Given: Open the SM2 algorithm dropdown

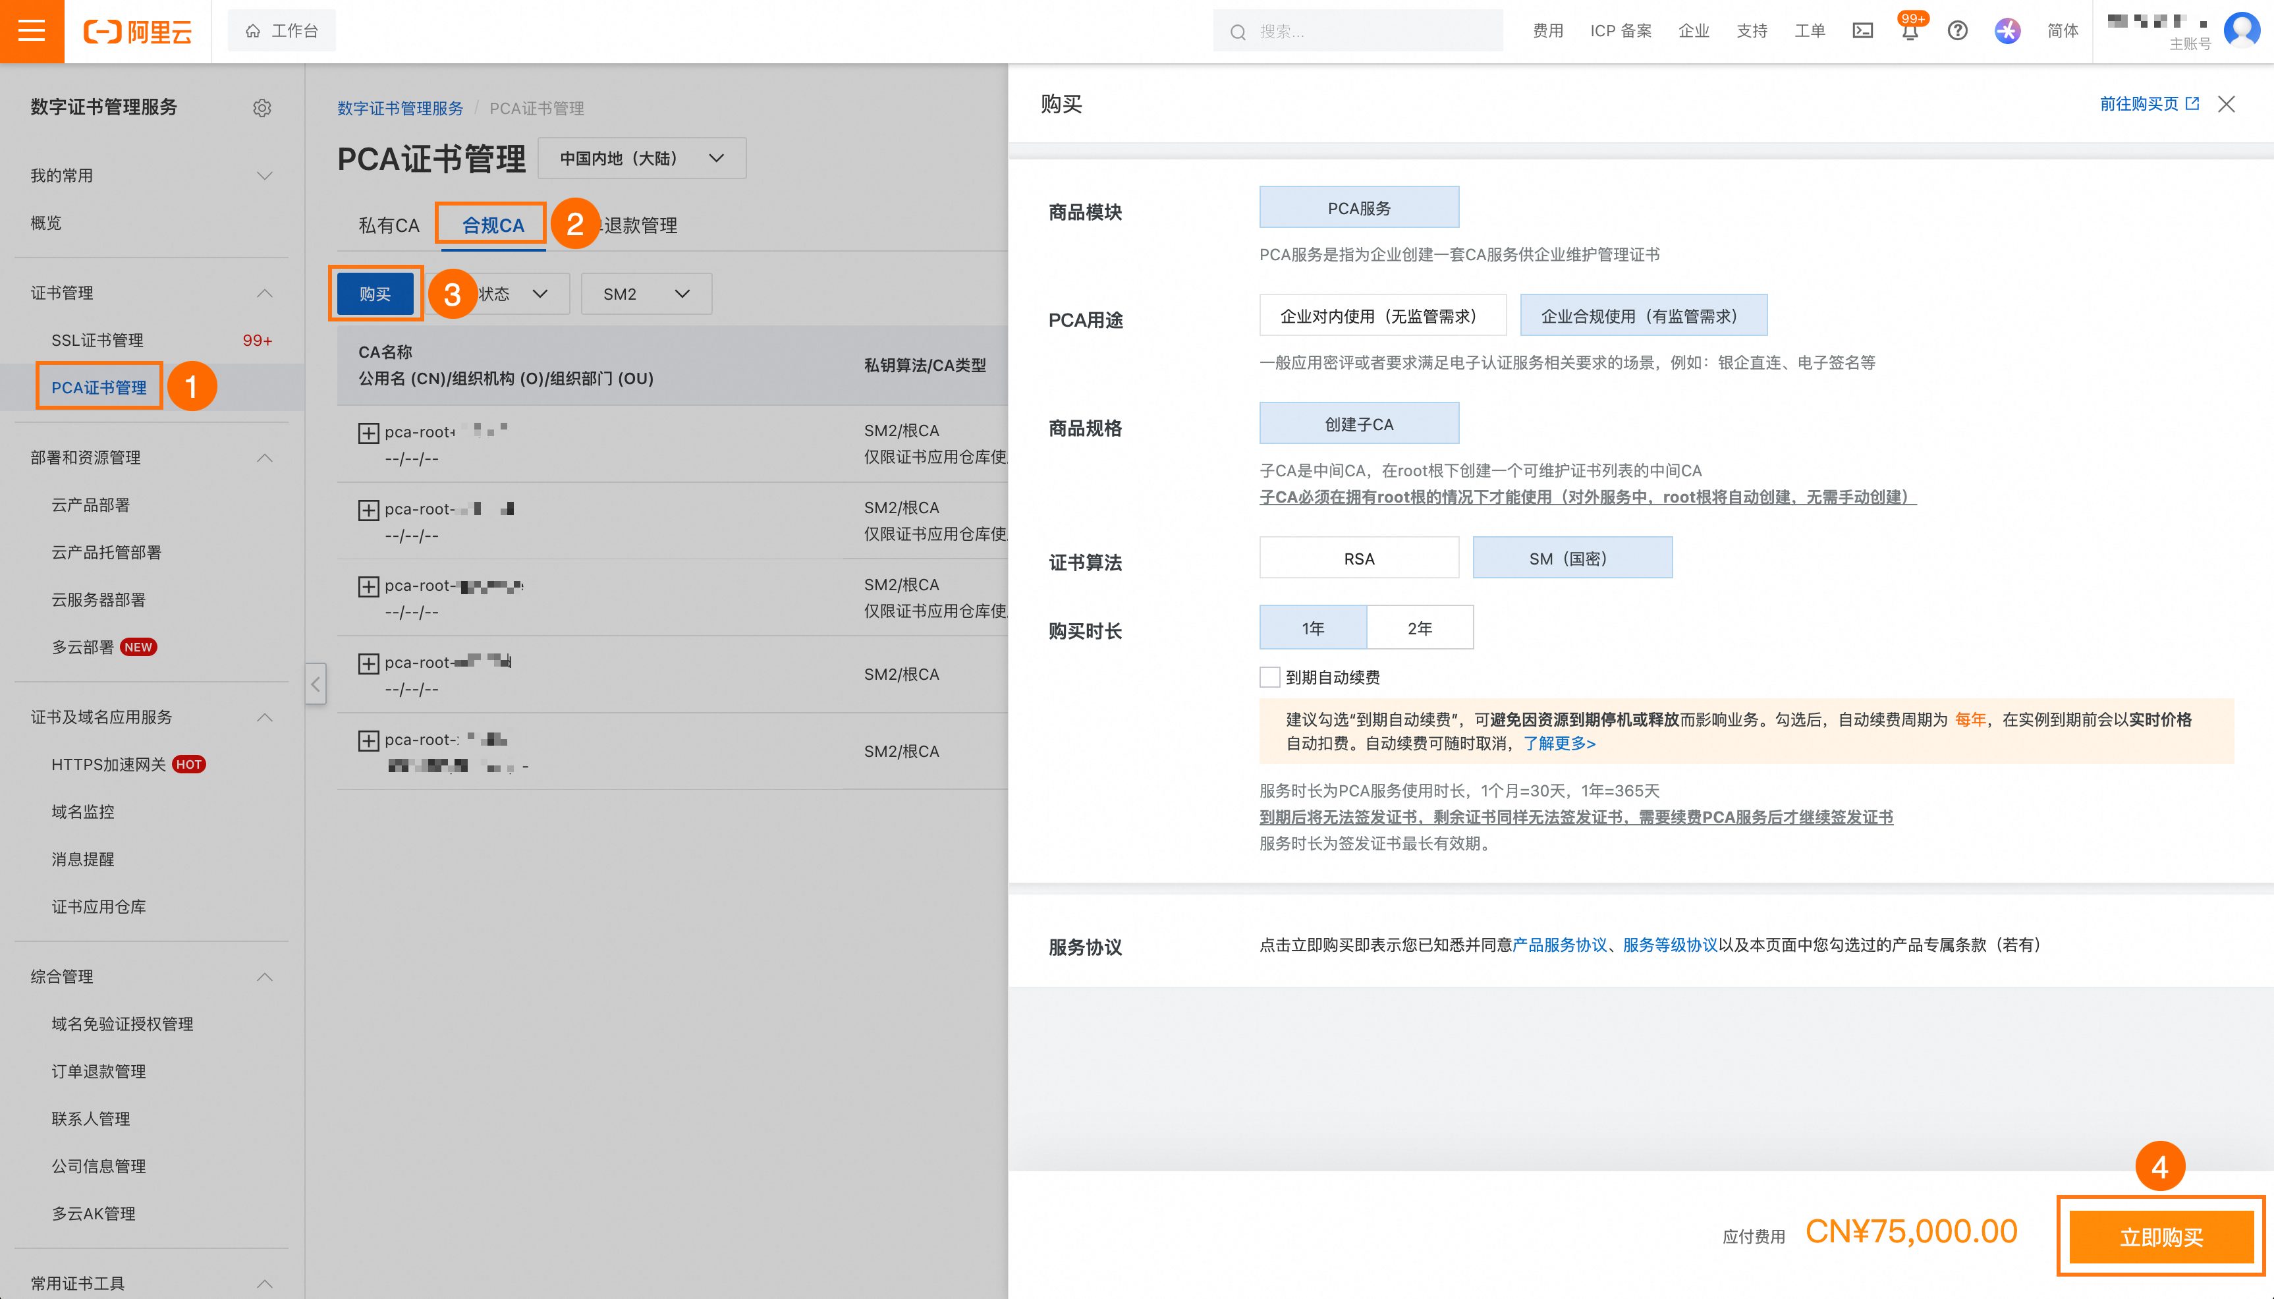Looking at the screenshot, I should pyautogui.click(x=646, y=294).
